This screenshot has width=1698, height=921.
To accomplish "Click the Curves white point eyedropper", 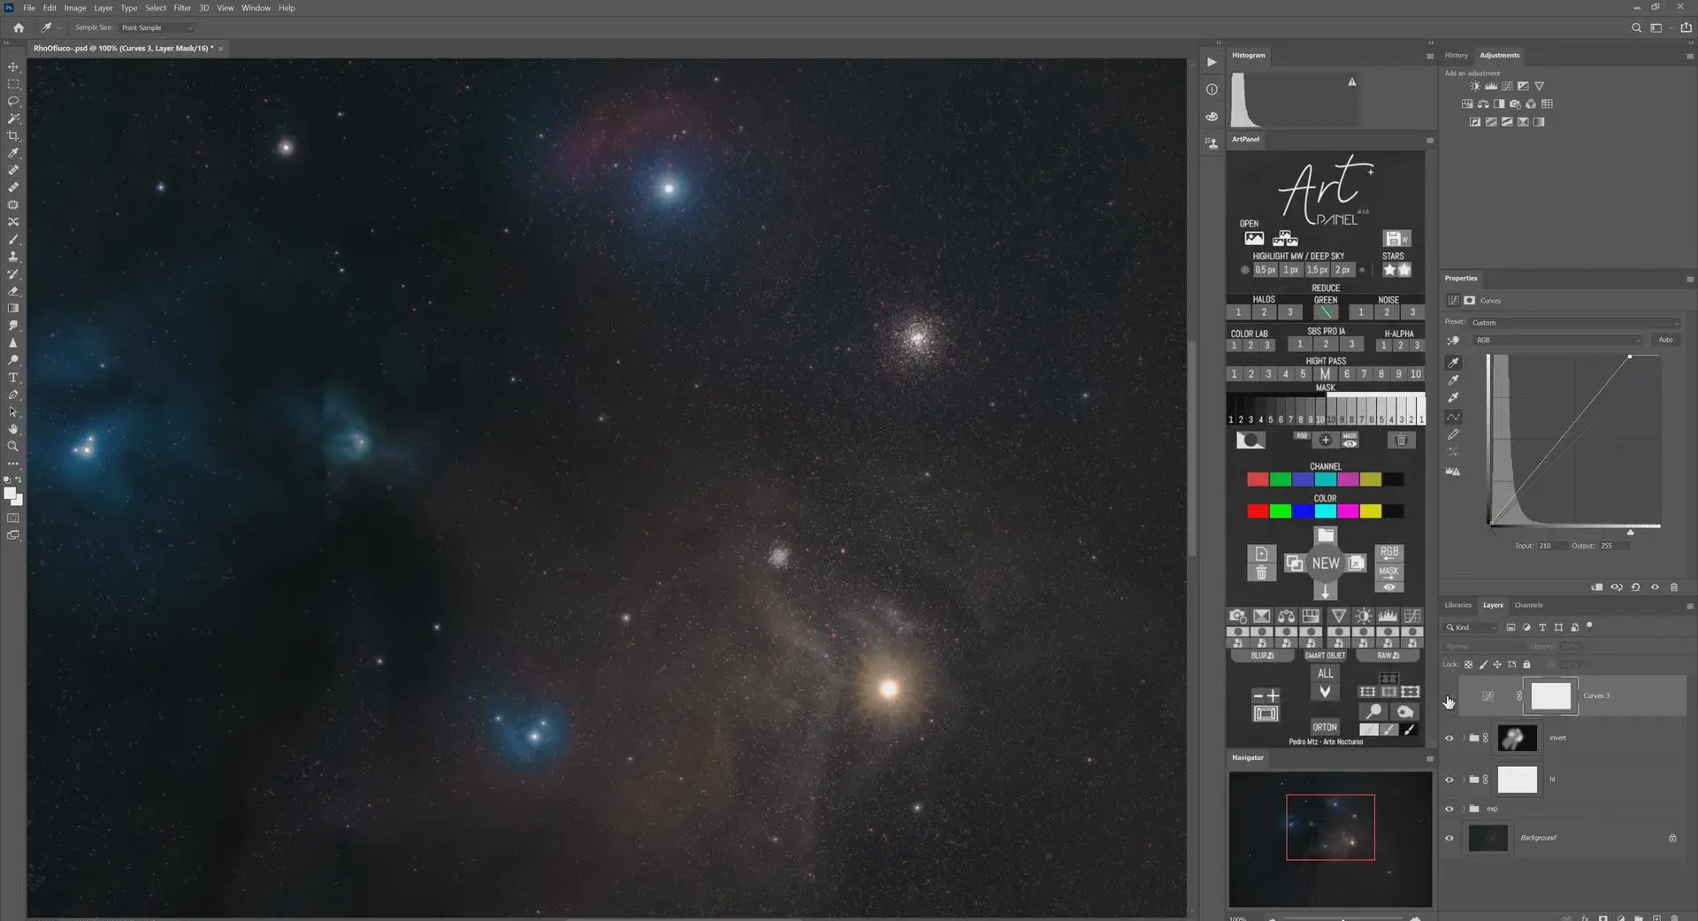I will pyautogui.click(x=1453, y=398).
